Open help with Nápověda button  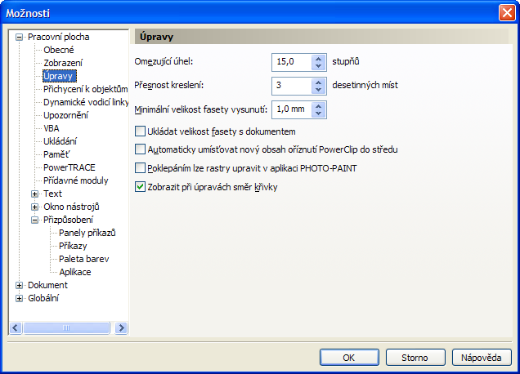point(482,358)
